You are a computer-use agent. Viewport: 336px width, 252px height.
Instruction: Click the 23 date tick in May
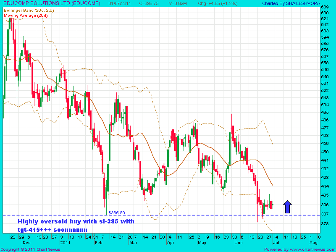226,237
